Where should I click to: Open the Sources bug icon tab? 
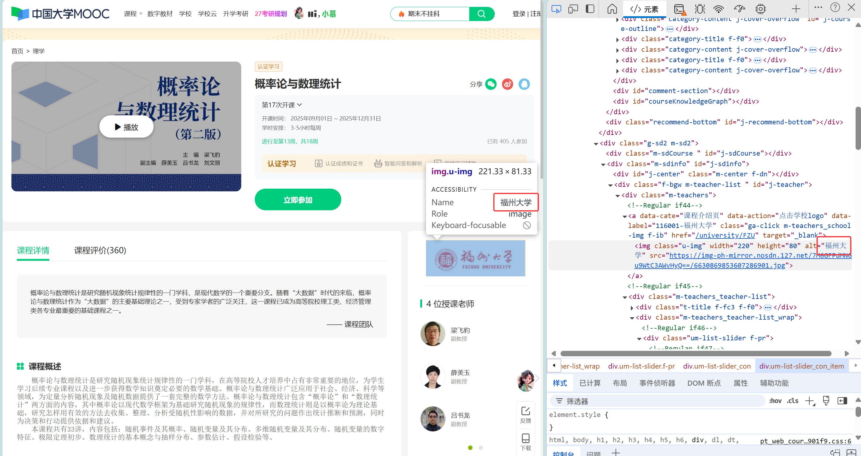coord(699,9)
